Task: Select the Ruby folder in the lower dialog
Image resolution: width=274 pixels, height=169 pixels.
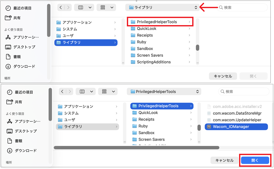Action: click(x=162, y=126)
